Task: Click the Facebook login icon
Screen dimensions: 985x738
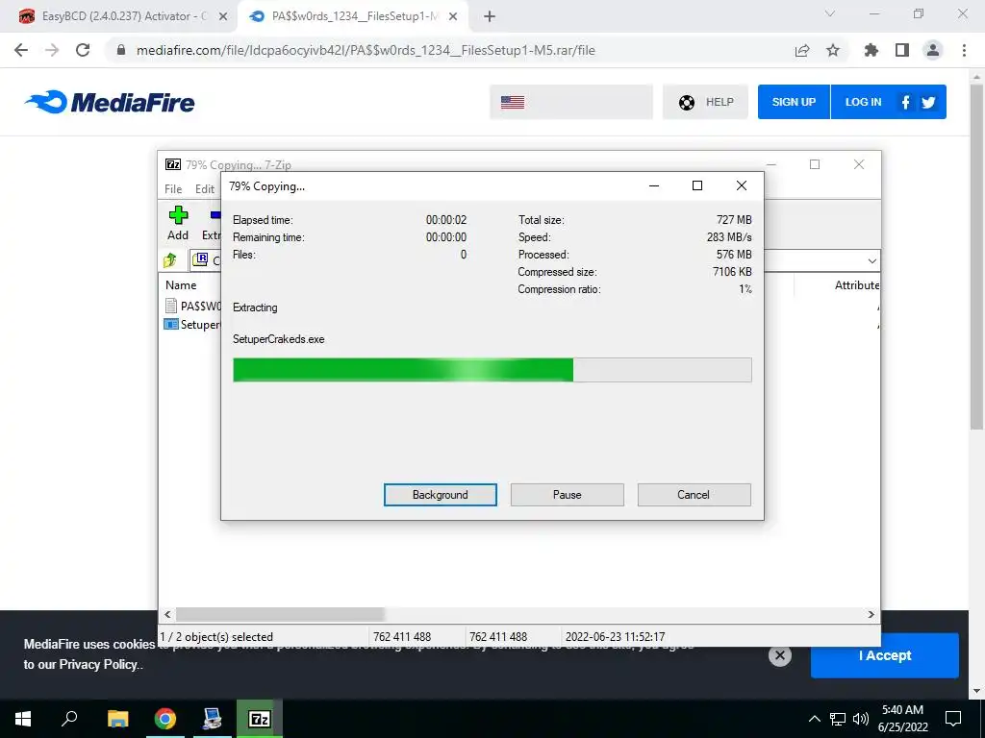Action: (905, 102)
